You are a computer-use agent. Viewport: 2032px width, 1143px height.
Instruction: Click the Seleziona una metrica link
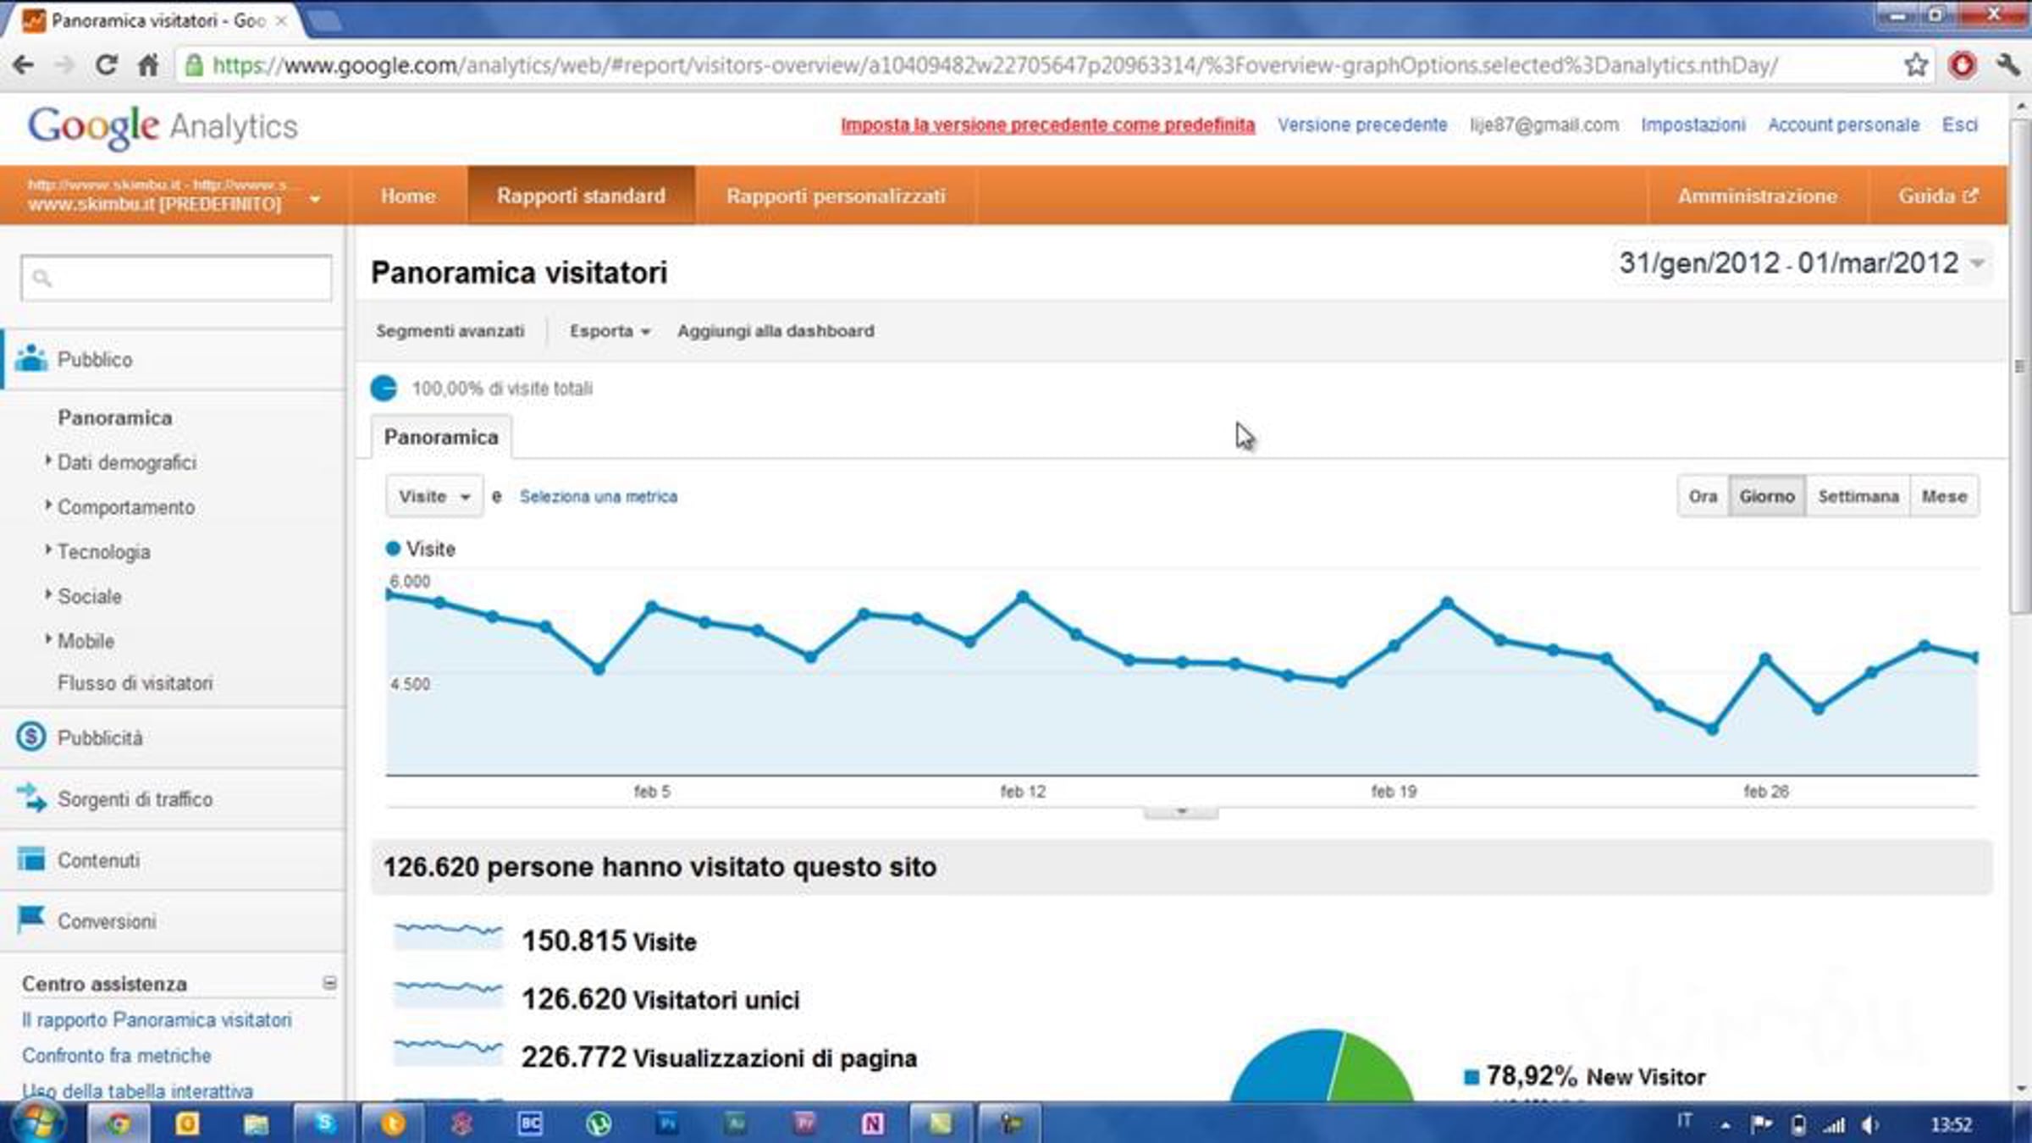(x=598, y=496)
